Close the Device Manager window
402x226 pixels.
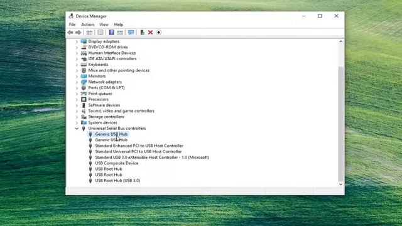click(336, 16)
